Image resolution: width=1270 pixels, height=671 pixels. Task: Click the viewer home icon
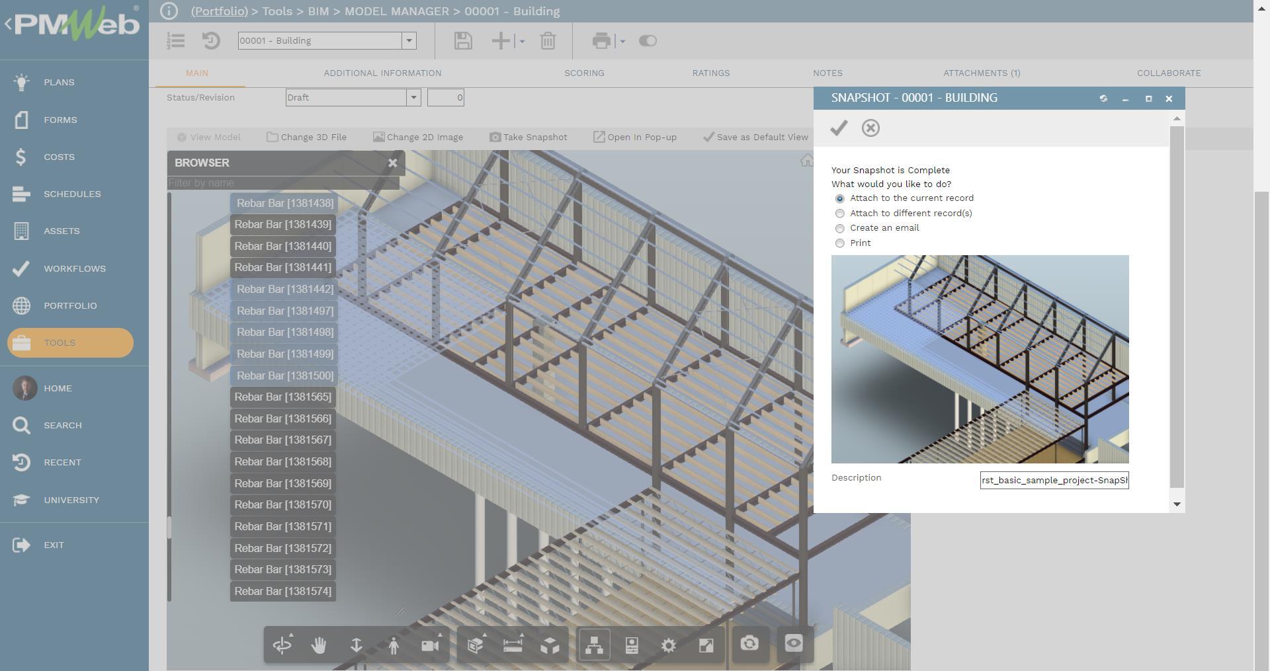coord(806,161)
